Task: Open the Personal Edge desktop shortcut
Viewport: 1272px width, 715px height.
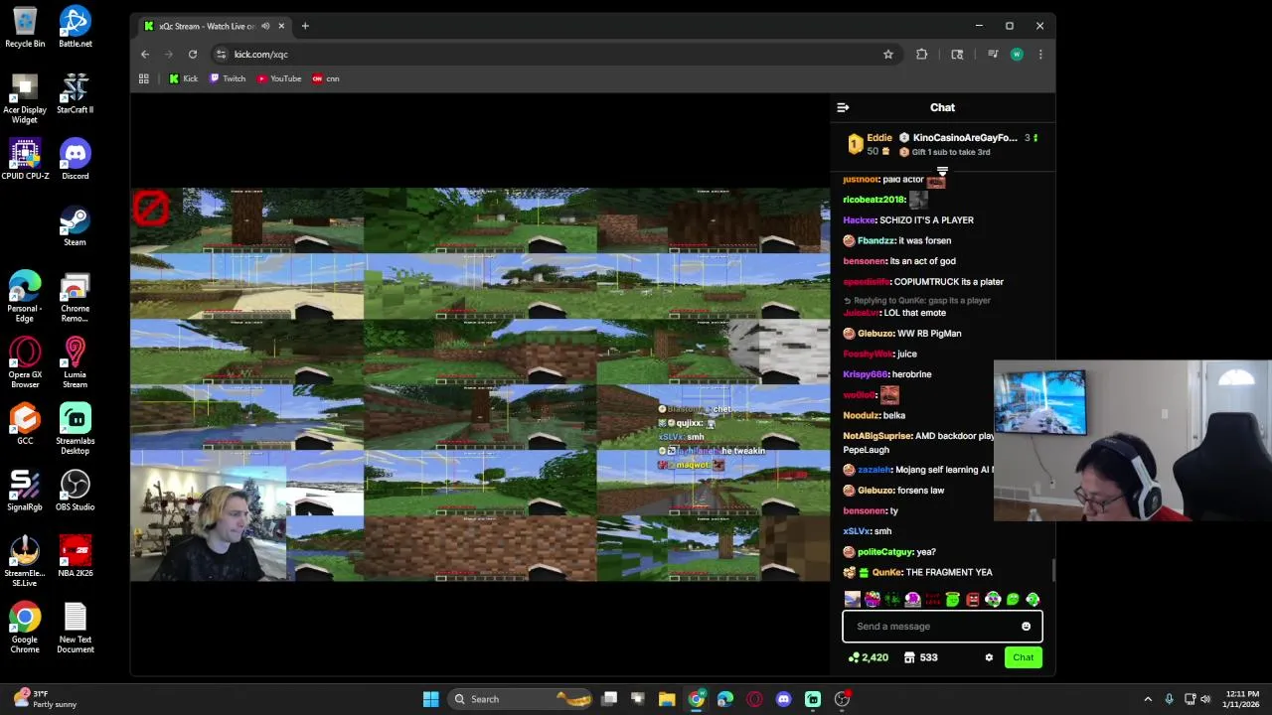Action: (x=25, y=296)
